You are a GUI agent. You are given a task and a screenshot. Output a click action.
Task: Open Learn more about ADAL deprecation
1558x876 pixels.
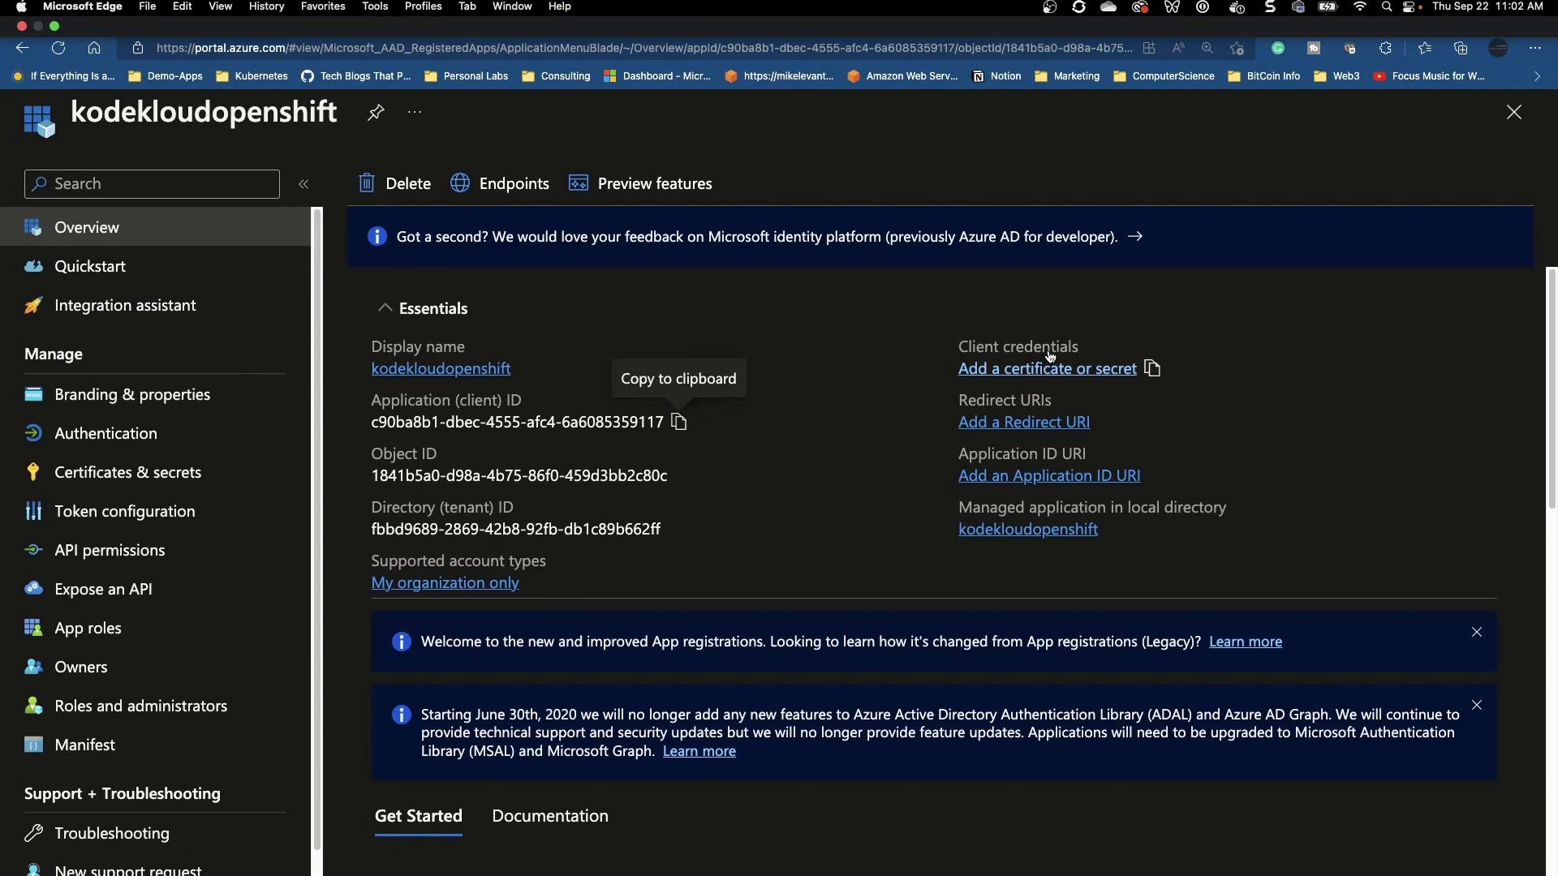click(699, 751)
